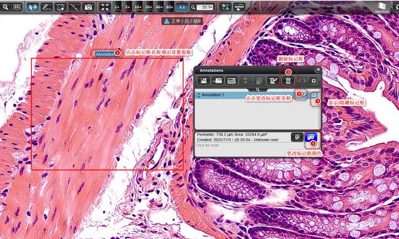Take a snapshot with the camera icon
Image resolution: width=399 pixels, height=239 pixels.
(x=88, y=7)
